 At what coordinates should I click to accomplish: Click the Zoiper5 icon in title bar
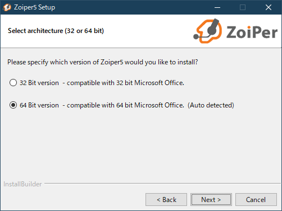pos(7,7)
